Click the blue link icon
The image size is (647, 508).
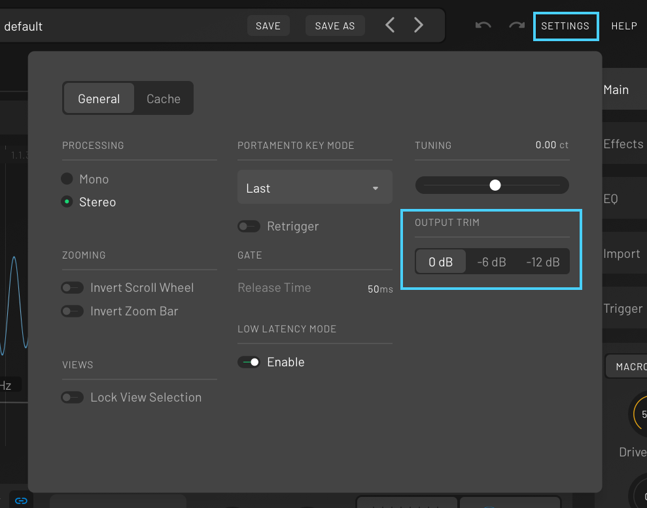click(22, 501)
